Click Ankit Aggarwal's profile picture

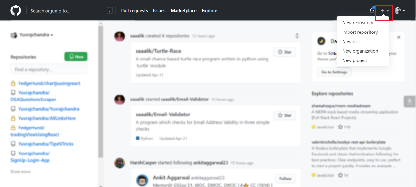[x=142, y=180]
